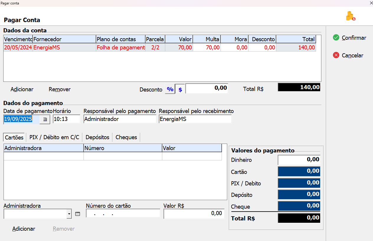Click the card icon beside Administradora dropdown

point(78,214)
